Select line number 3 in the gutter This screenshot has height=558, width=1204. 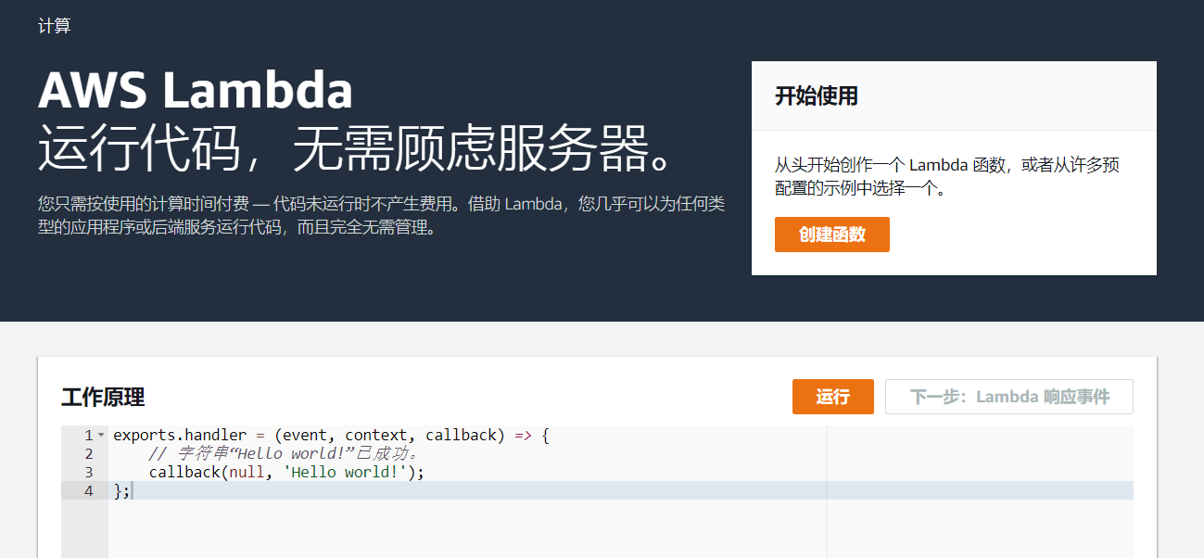(x=88, y=472)
